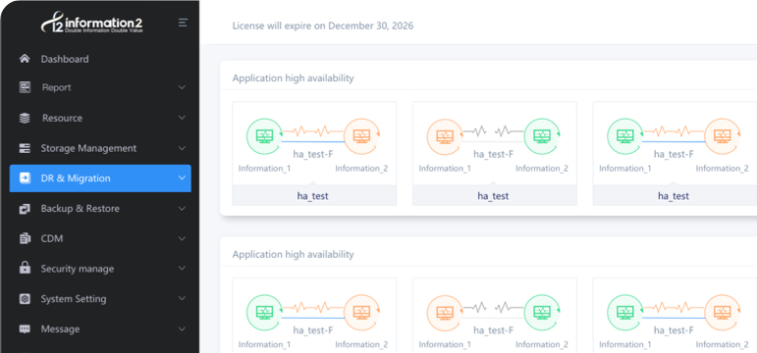Toggle the DR & Migration chevron
Screen dimensions: 757x353
point(182,177)
